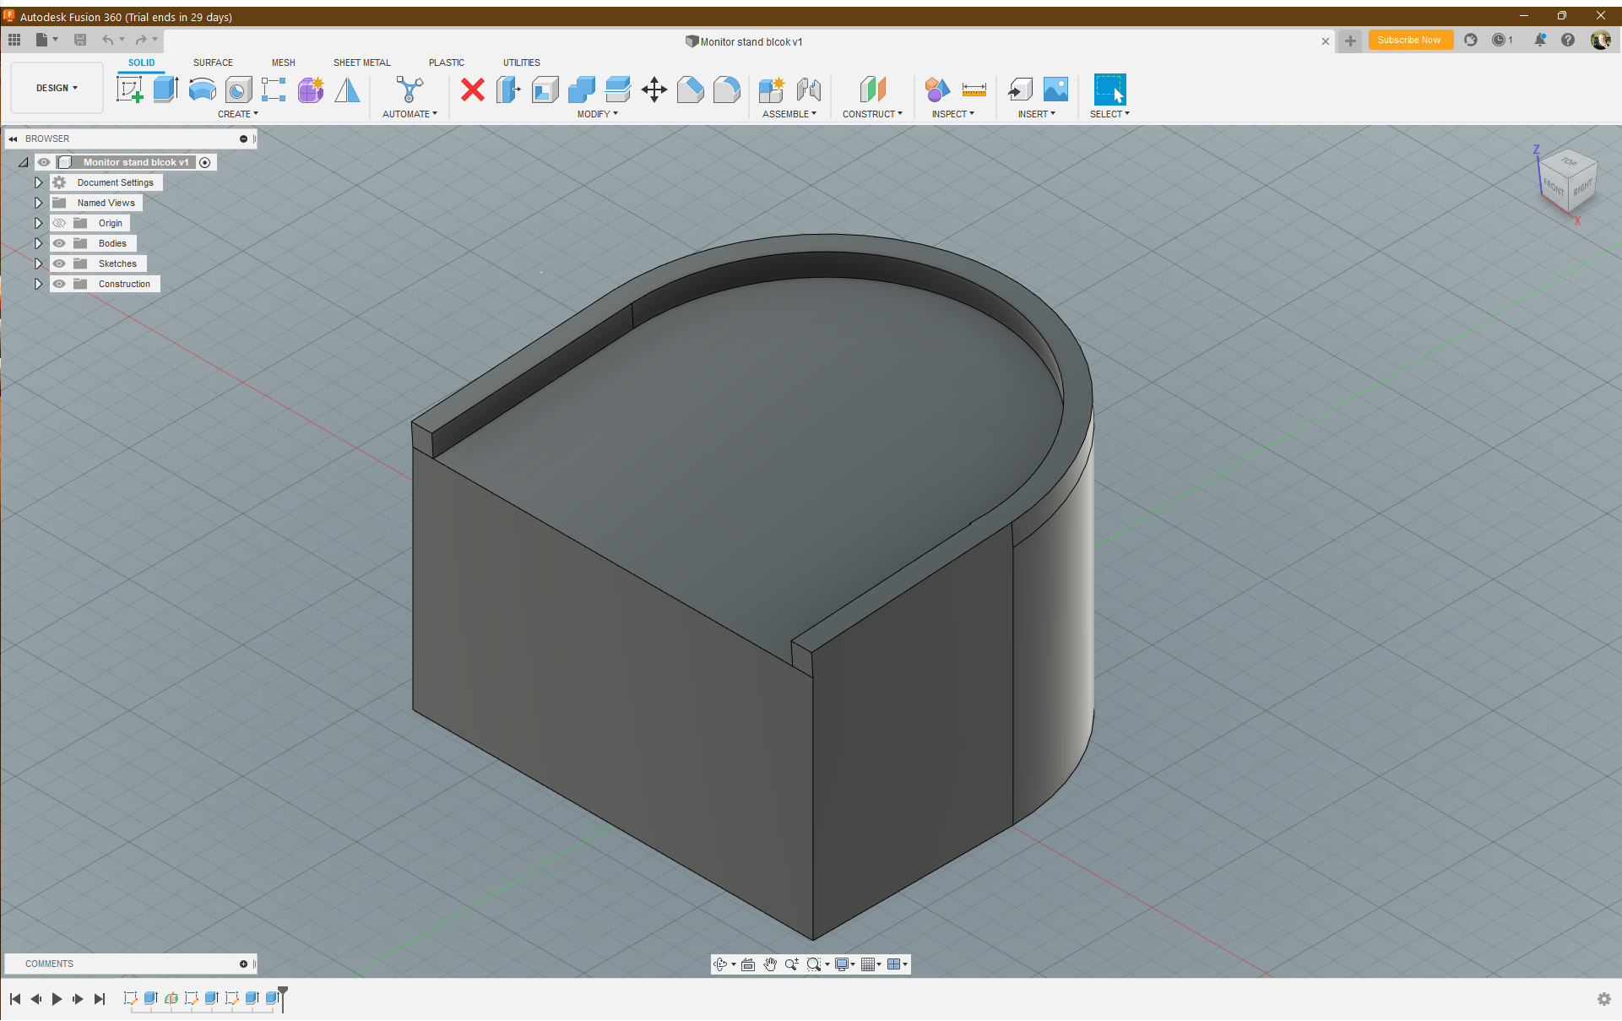Click the Save disk icon

click(x=80, y=40)
